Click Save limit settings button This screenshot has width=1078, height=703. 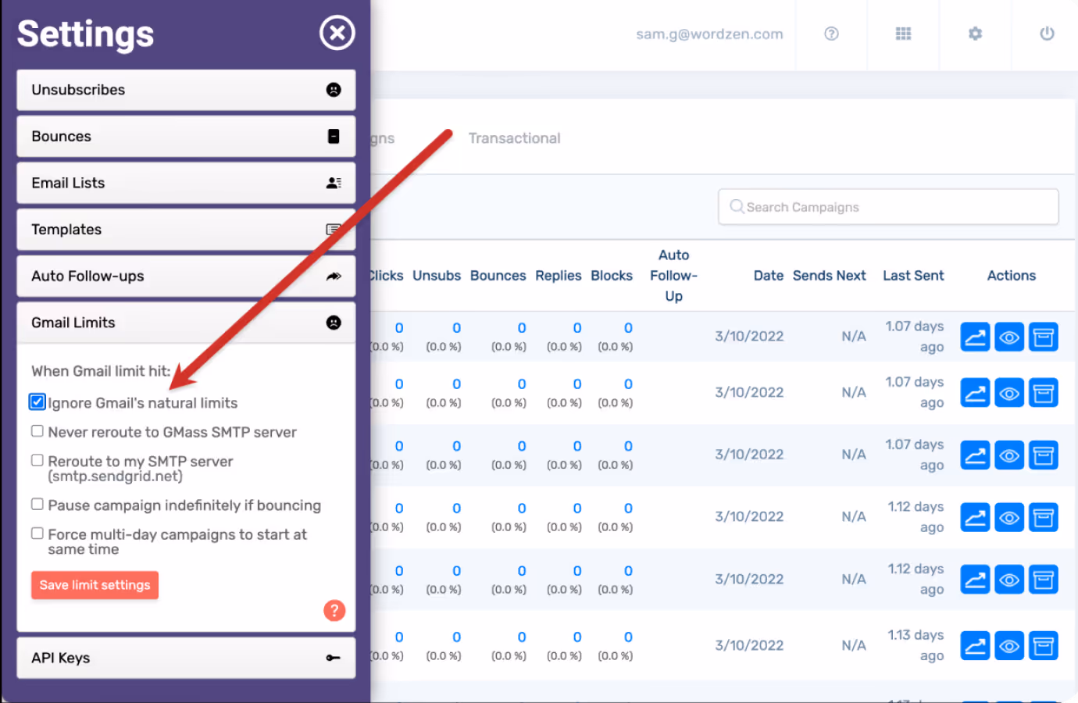coord(95,585)
